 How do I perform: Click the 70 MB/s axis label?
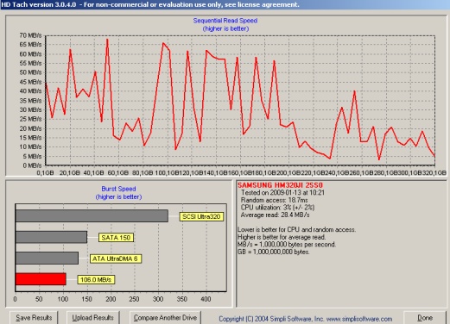pos(30,35)
